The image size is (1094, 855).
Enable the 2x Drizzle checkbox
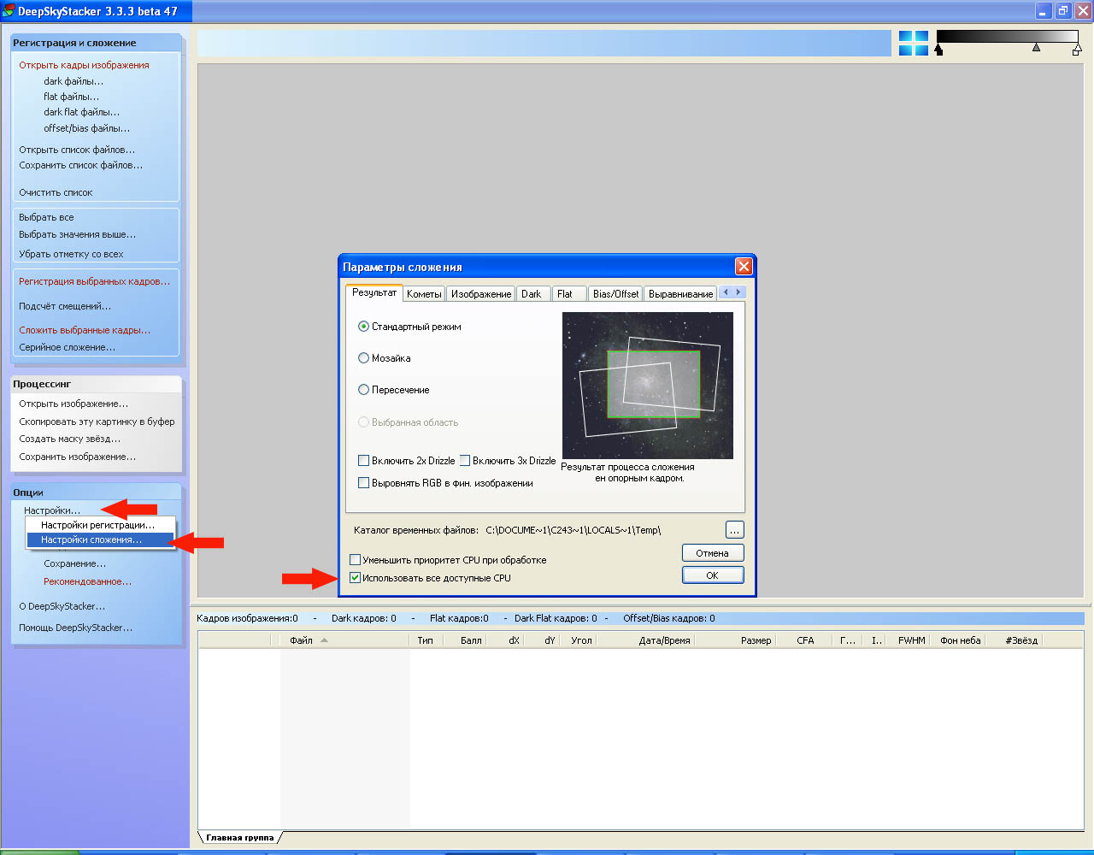pyautogui.click(x=364, y=461)
